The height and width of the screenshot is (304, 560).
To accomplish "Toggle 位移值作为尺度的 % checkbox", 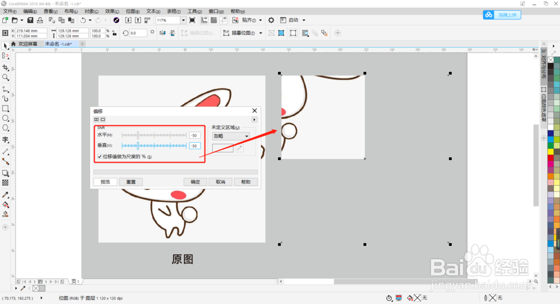I will pyautogui.click(x=100, y=156).
